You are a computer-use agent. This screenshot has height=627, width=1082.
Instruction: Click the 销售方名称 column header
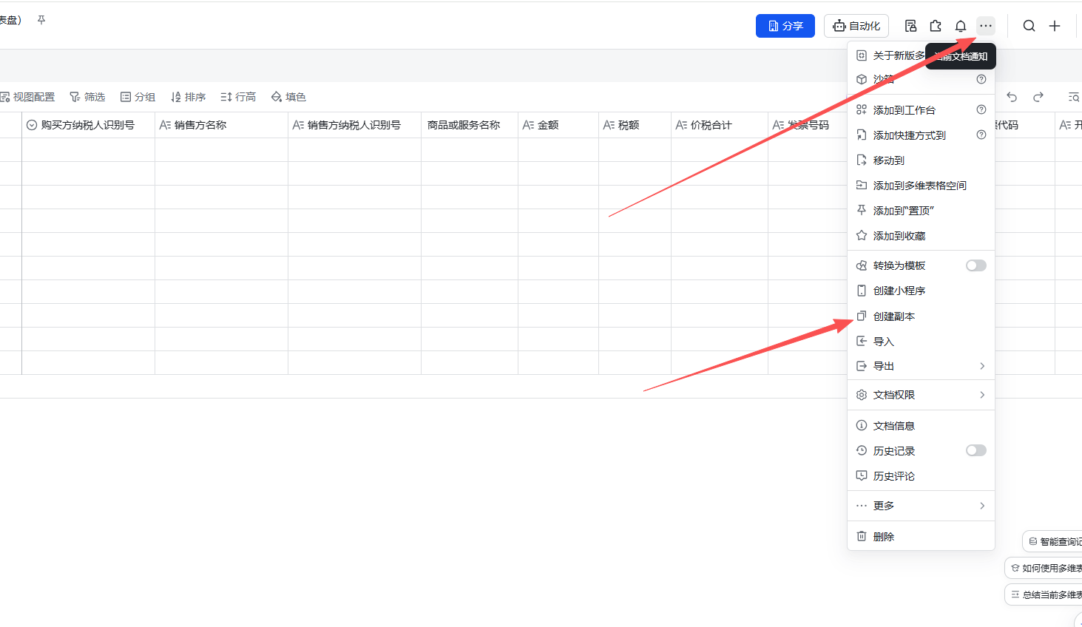pos(221,125)
